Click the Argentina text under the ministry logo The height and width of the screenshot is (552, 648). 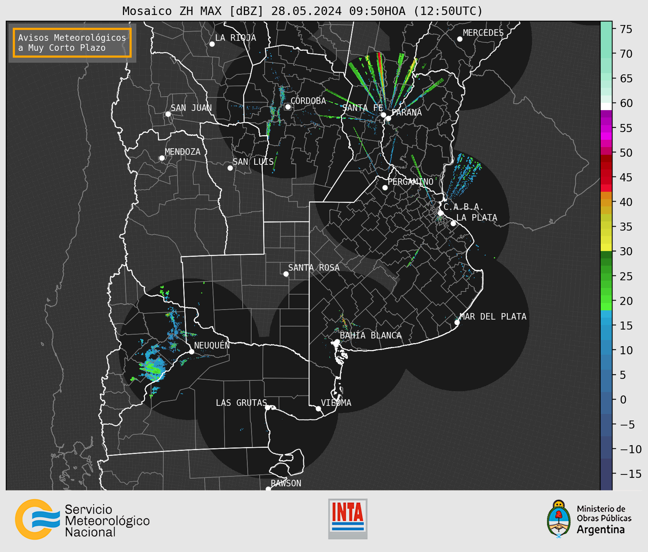point(600,530)
